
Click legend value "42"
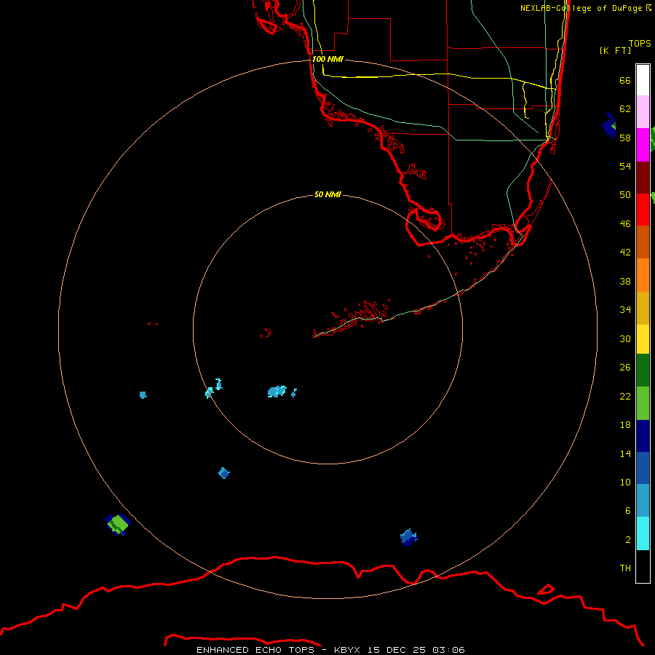pos(625,252)
